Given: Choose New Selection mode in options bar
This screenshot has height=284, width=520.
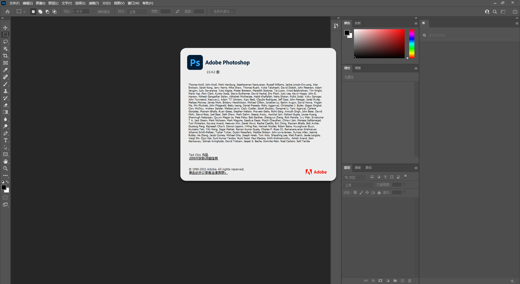Looking at the screenshot, I should (x=33, y=12).
